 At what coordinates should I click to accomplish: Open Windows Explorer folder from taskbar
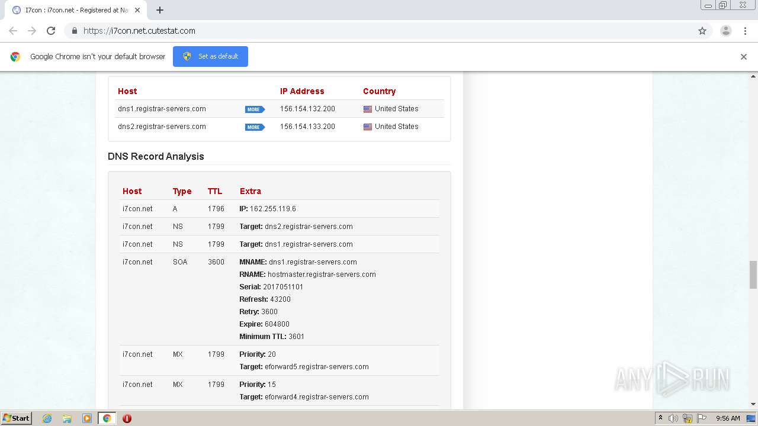pyautogui.click(x=67, y=418)
